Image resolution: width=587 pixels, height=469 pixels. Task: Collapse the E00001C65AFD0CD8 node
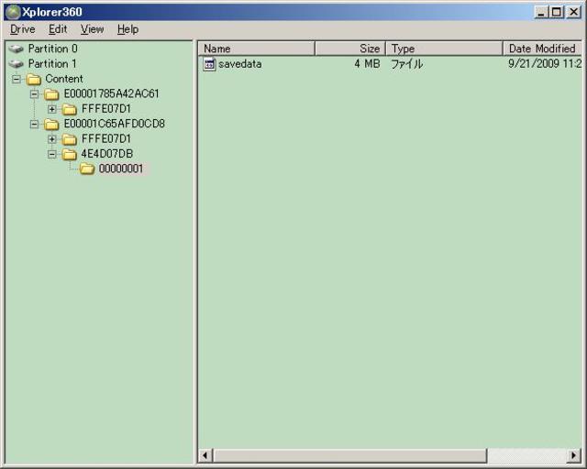point(35,124)
